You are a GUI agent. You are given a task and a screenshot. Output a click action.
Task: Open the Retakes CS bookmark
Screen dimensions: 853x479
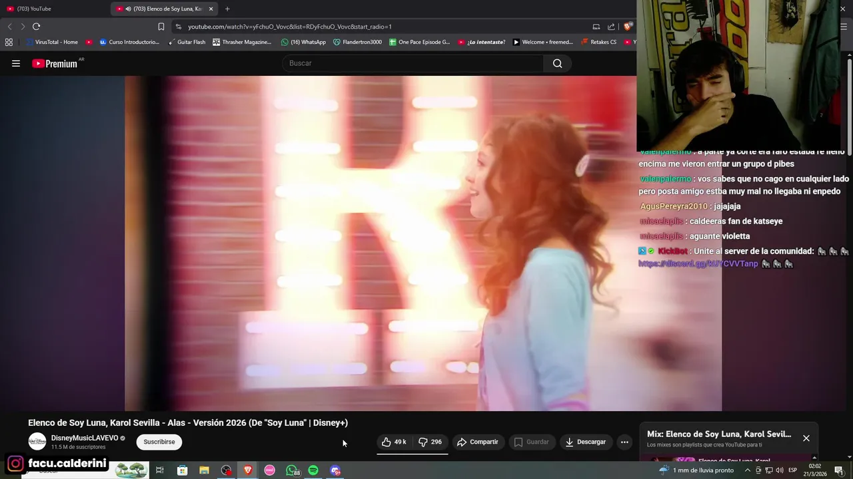(x=599, y=42)
